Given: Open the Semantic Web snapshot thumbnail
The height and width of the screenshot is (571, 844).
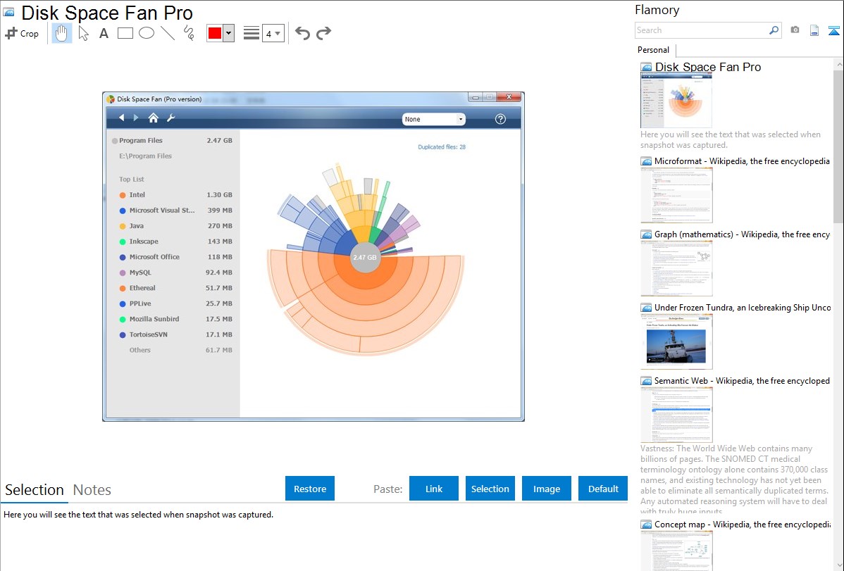Looking at the screenshot, I should pos(676,415).
